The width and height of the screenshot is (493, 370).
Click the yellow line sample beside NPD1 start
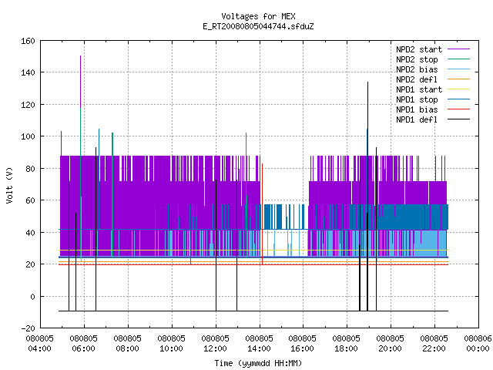coord(458,89)
